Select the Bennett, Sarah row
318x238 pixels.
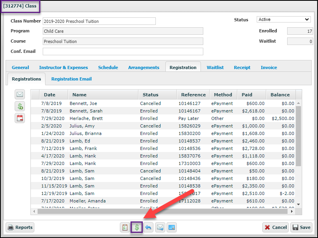(163, 111)
